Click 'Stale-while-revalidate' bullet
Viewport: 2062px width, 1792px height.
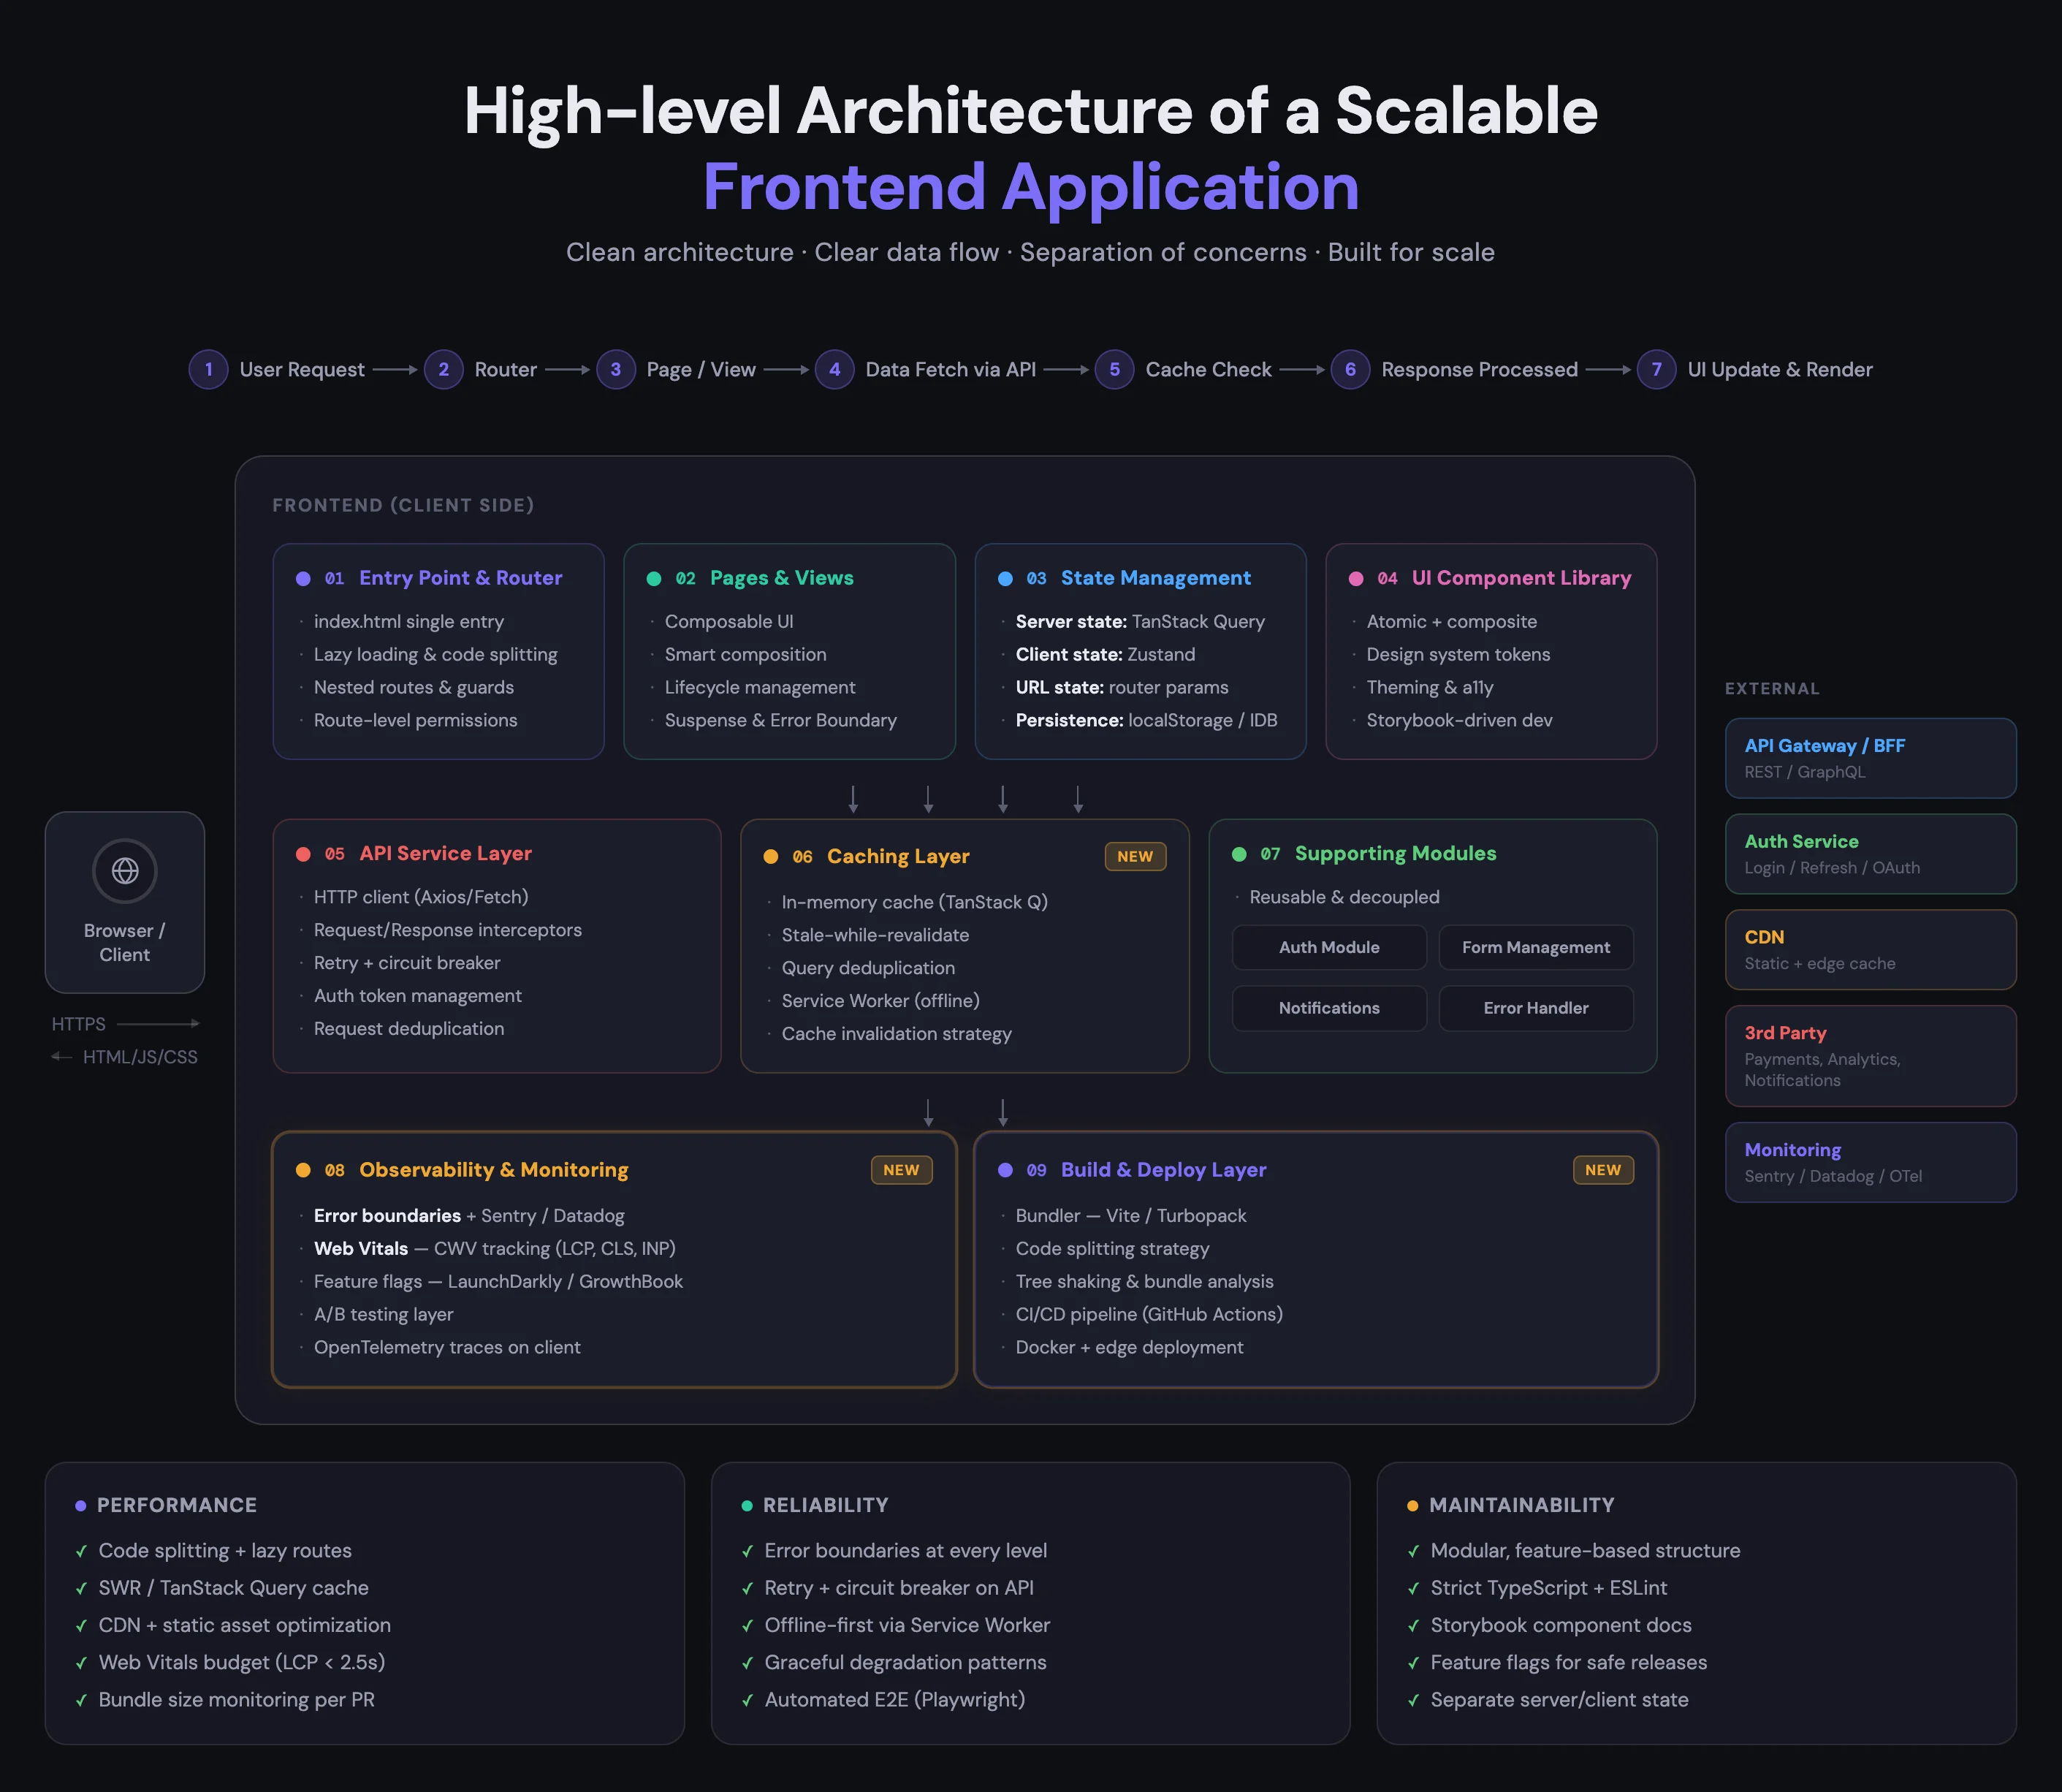click(875, 935)
